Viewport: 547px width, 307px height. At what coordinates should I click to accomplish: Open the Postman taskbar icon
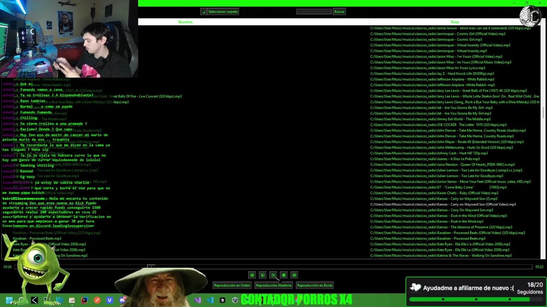pos(97,300)
